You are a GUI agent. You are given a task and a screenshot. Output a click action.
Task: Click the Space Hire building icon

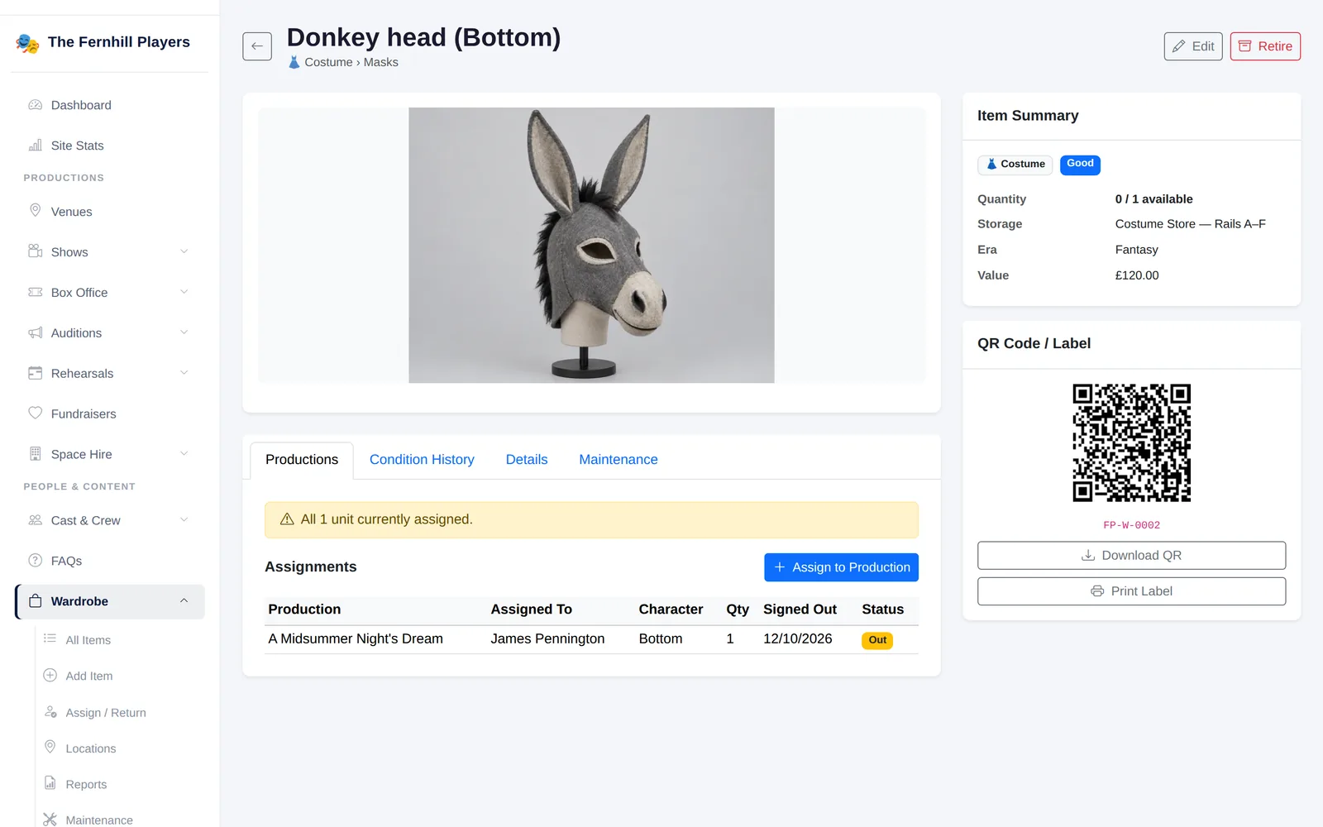coord(36,453)
